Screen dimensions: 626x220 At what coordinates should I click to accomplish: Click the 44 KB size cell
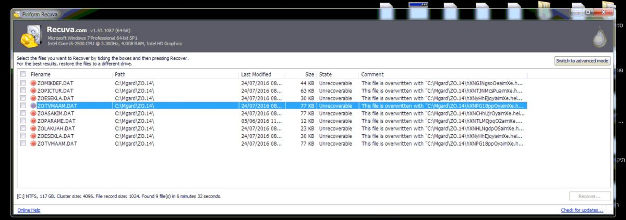(307, 83)
